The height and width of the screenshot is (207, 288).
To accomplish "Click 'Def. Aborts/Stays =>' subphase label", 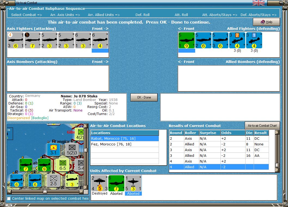I will coord(259,15).
